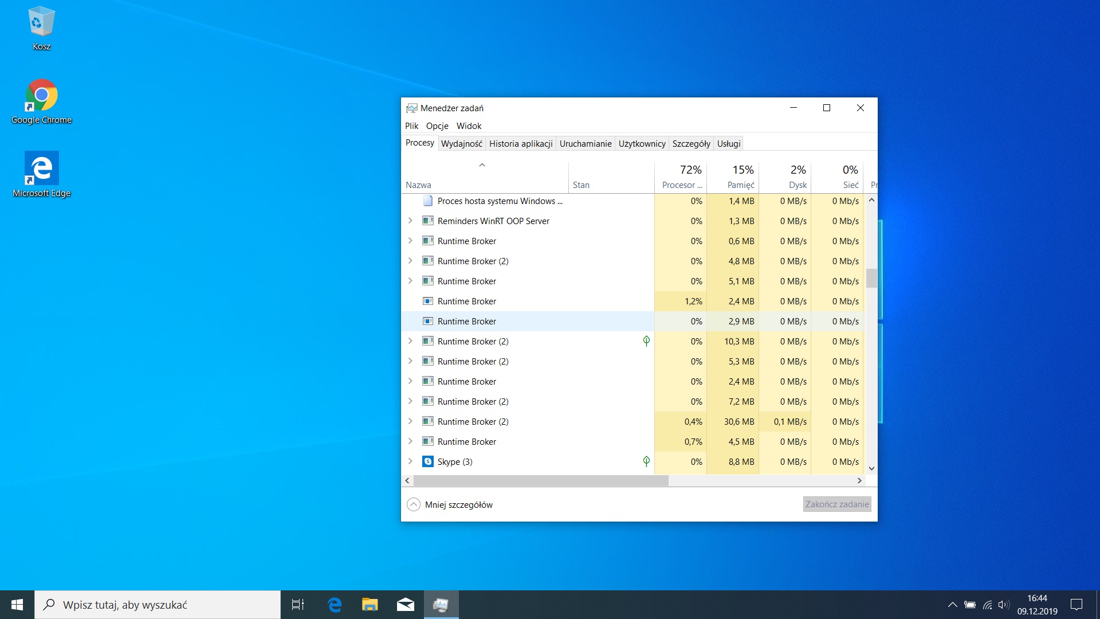Click the Skype process icon
1100x619 pixels.
pyautogui.click(x=427, y=461)
